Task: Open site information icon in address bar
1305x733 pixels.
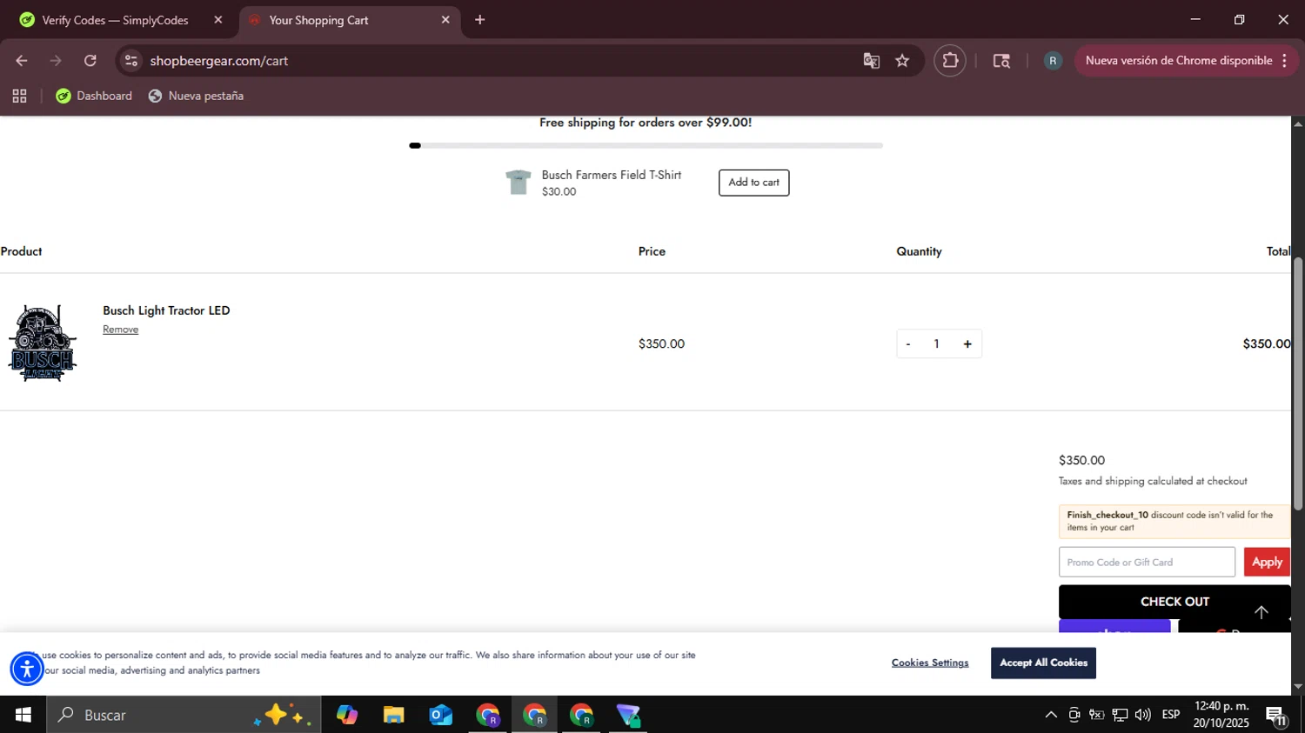Action: click(131, 61)
